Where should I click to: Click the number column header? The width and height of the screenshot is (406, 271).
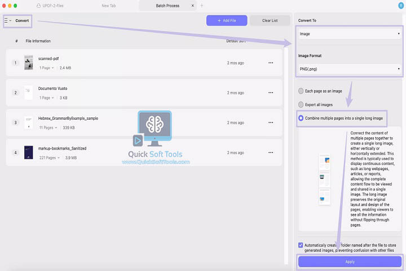[x=16, y=41]
